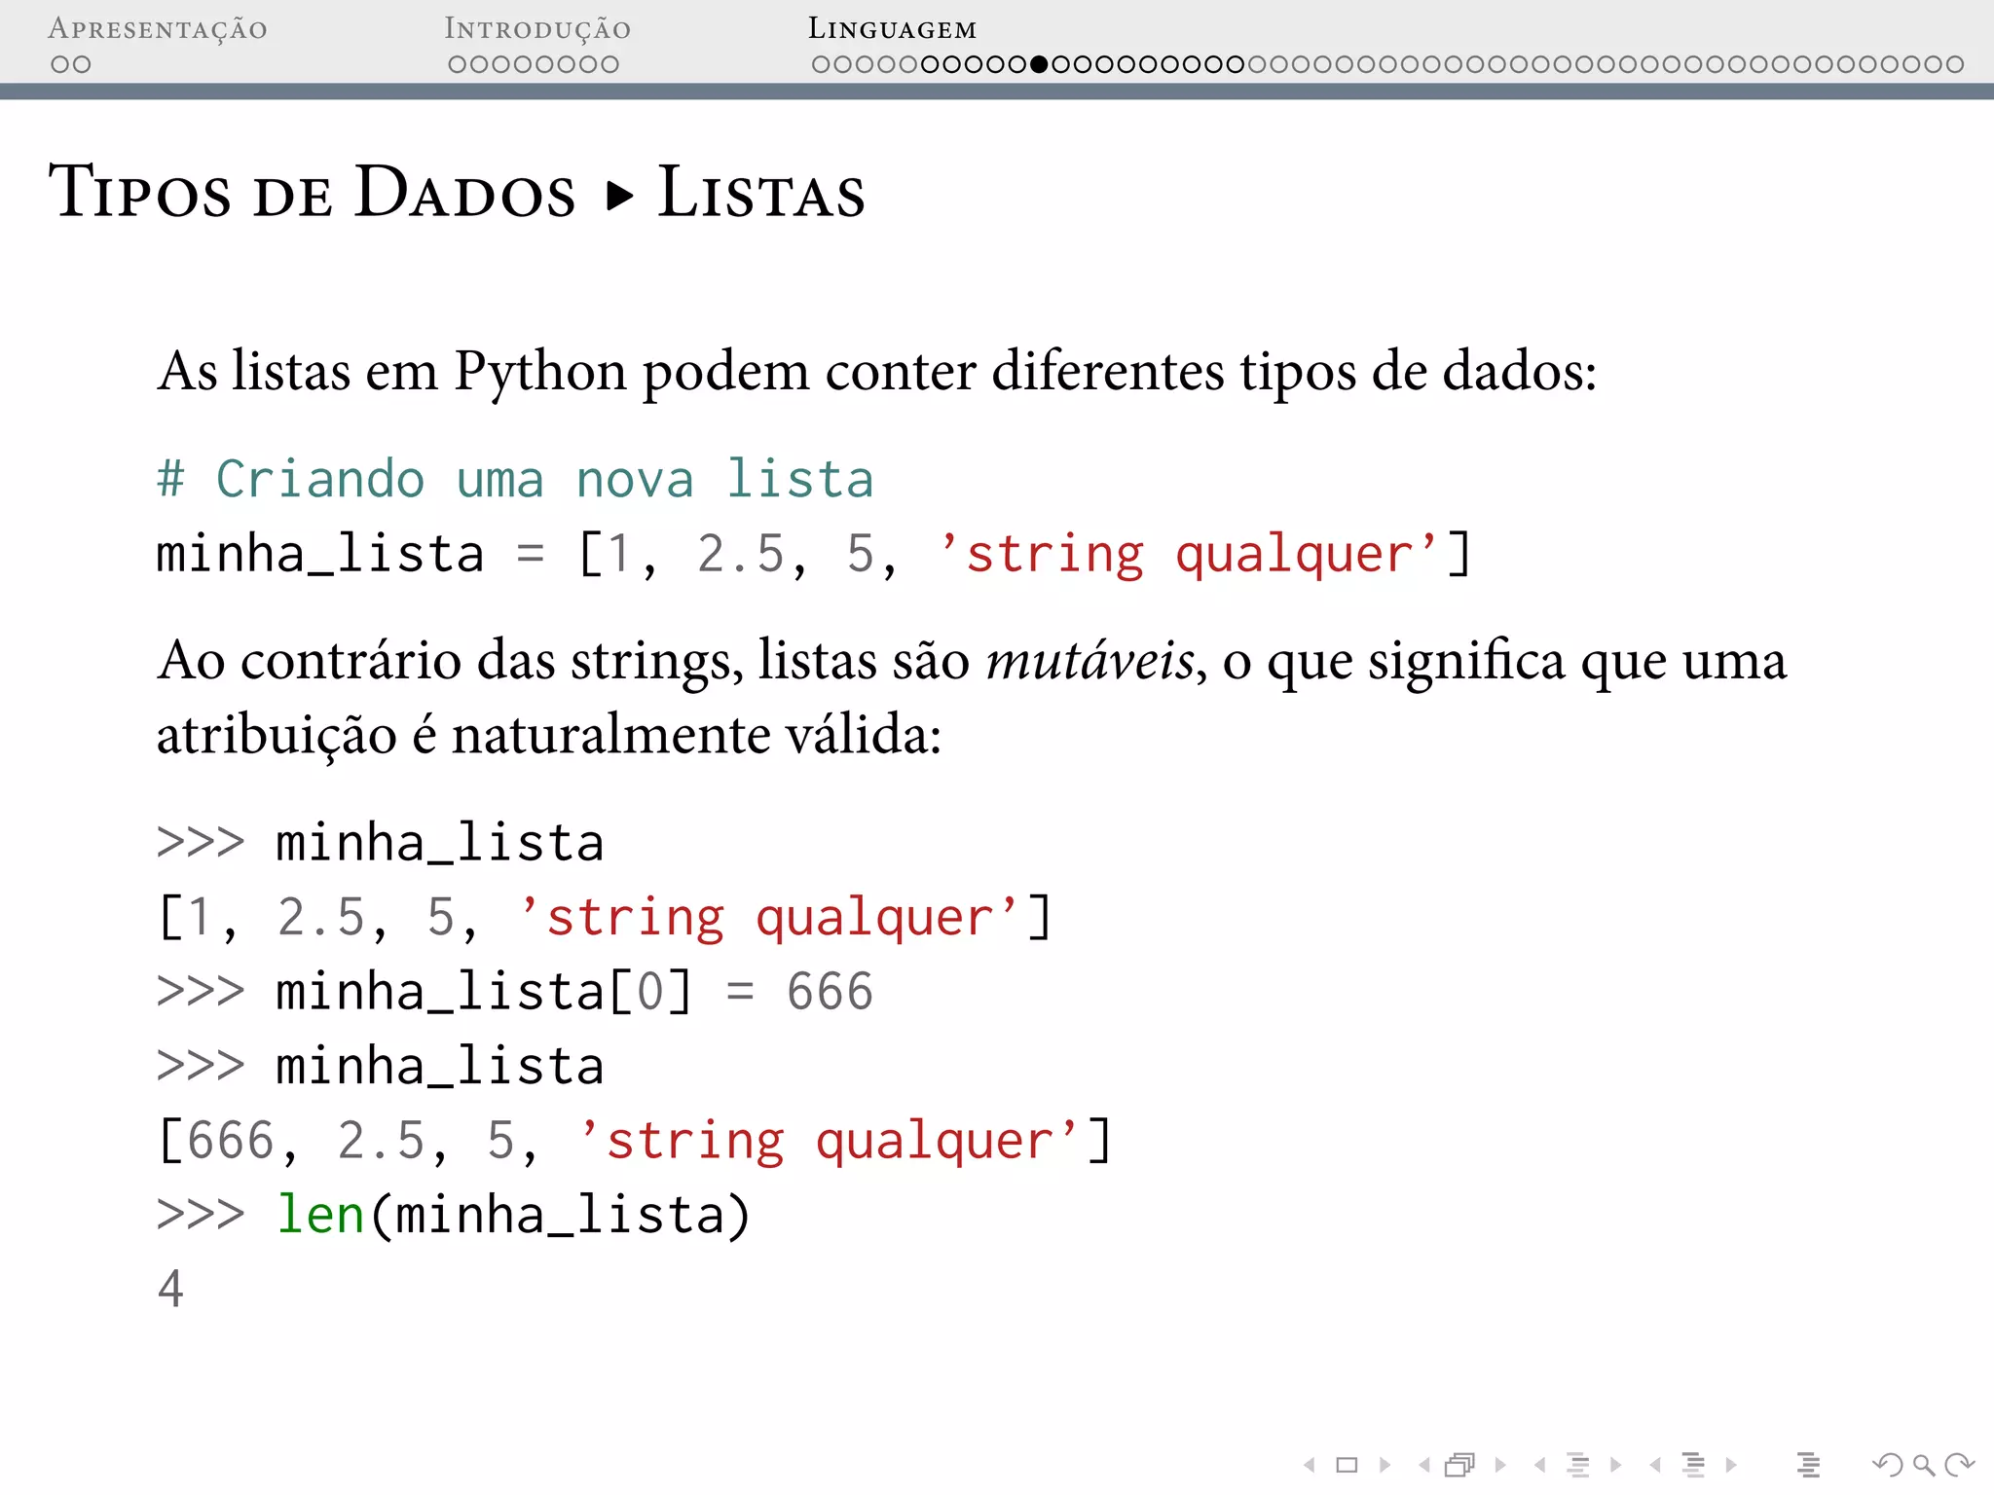Image resolution: width=1994 pixels, height=1495 pixels.
Task: Click the output line starting with '[1, 2.5, 5'
Action: 605,917
